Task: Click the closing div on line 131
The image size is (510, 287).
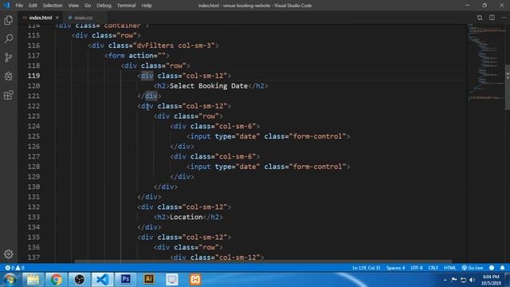Action: [149, 197]
